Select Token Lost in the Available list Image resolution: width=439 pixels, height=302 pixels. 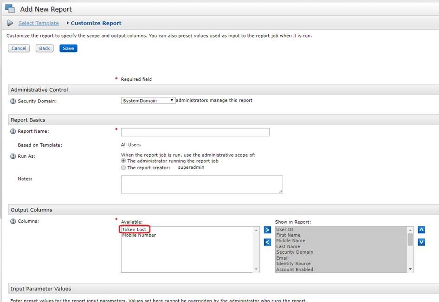(134, 229)
